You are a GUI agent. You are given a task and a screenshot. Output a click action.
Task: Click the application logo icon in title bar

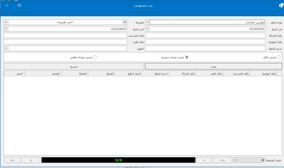pyautogui.click(x=281, y=6)
